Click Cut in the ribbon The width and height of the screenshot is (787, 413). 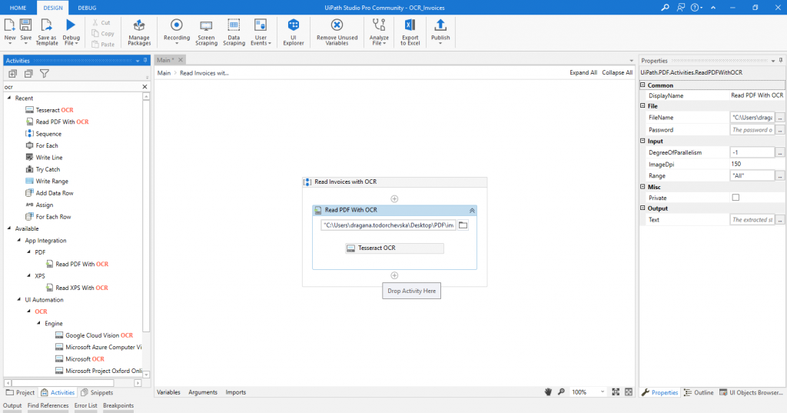(101, 22)
